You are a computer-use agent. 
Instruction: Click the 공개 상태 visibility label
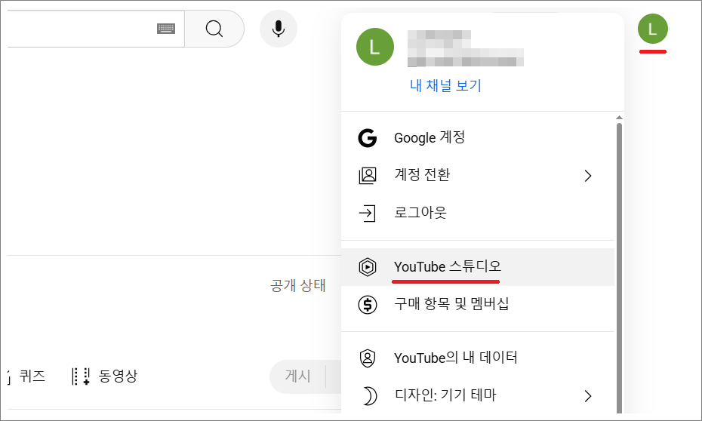click(297, 285)
